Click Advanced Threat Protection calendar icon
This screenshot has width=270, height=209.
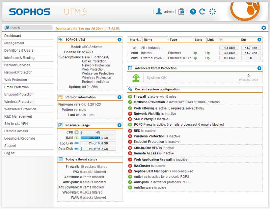click(x=130, y=68)
